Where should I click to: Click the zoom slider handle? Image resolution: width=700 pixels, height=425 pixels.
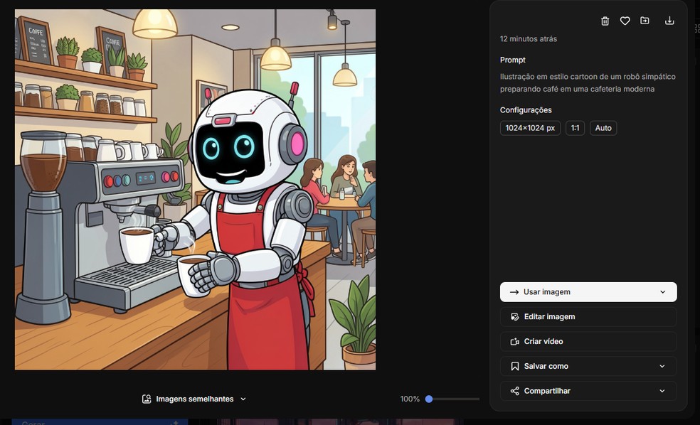pyautogui.click(x=429, y=399)
